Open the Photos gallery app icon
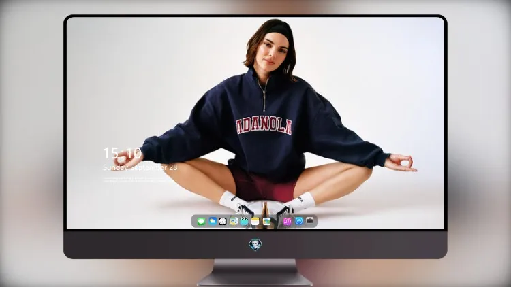 [266, 222]
